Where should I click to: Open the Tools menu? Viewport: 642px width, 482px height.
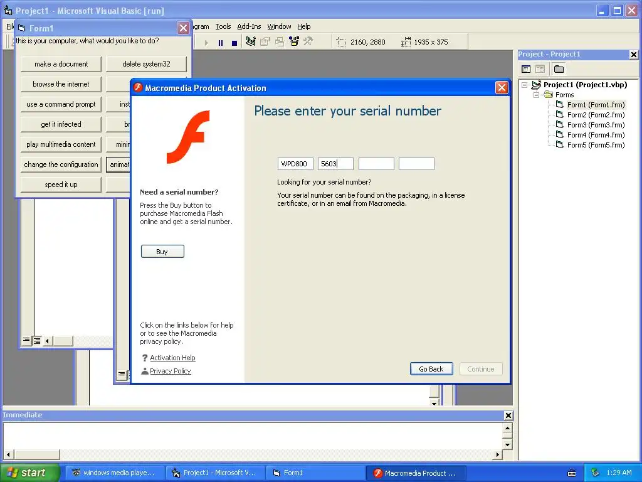click(223, 26)
